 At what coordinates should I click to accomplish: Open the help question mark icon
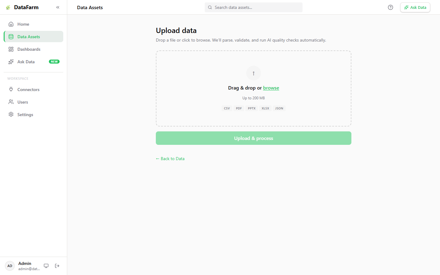tap(390, 7)
